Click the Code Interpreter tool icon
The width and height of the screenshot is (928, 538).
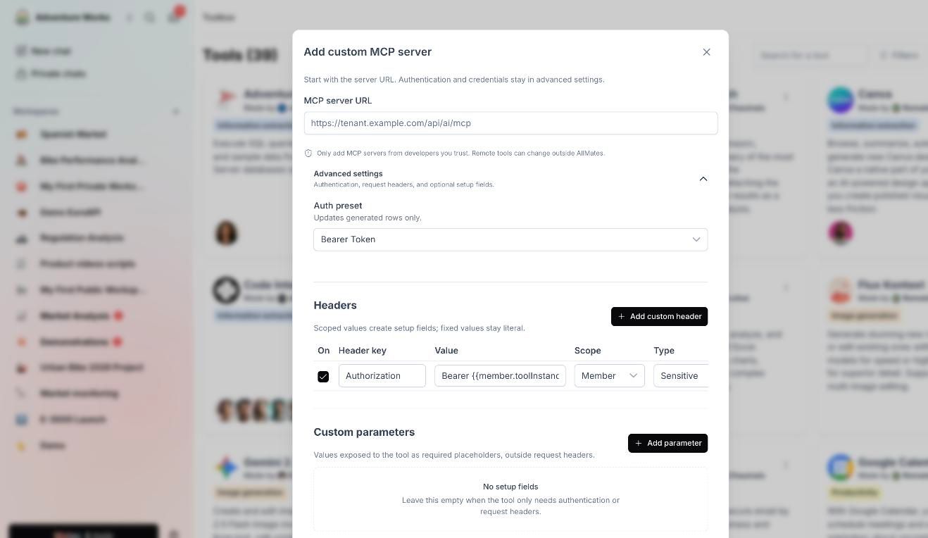227,290
